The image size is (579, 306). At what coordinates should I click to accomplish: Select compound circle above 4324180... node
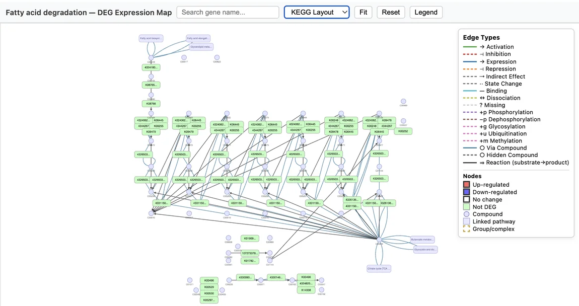[151, 58]
